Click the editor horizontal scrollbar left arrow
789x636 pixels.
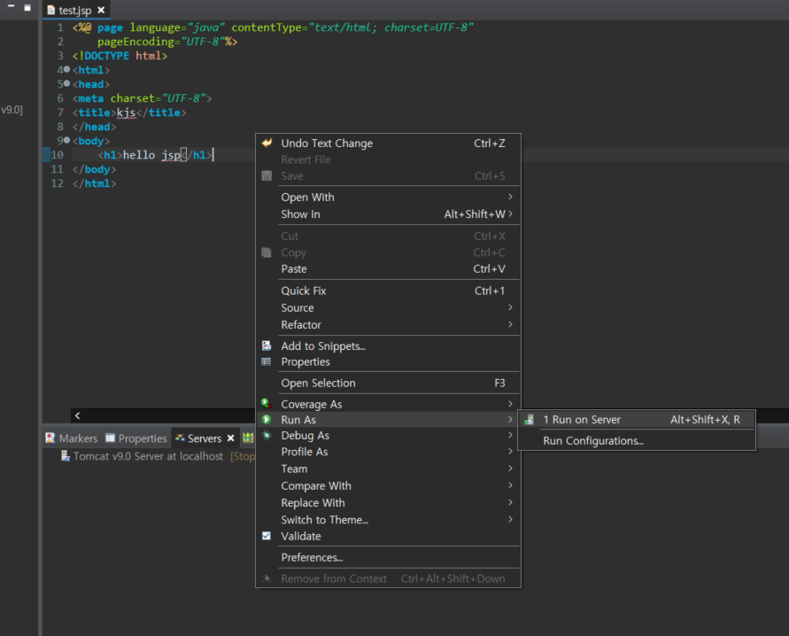(x=78, y=415)
